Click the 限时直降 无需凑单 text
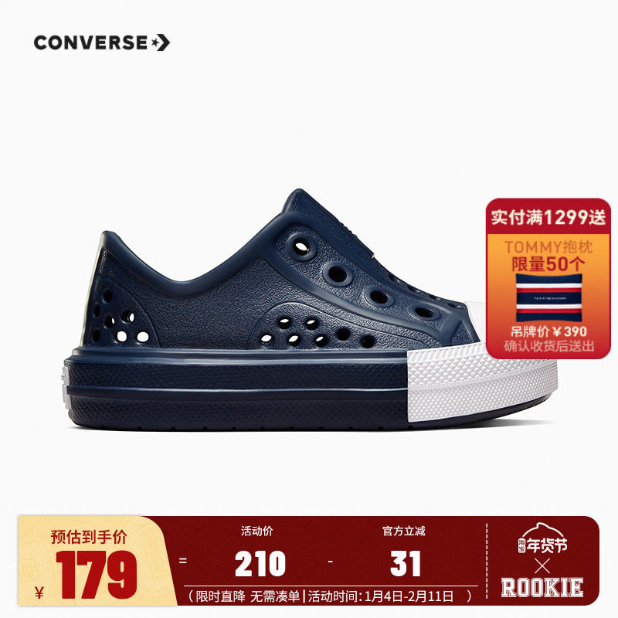Image resolution: width=618 pixels, height=618 pixels. pyautogui.click(x=248, y=596)
